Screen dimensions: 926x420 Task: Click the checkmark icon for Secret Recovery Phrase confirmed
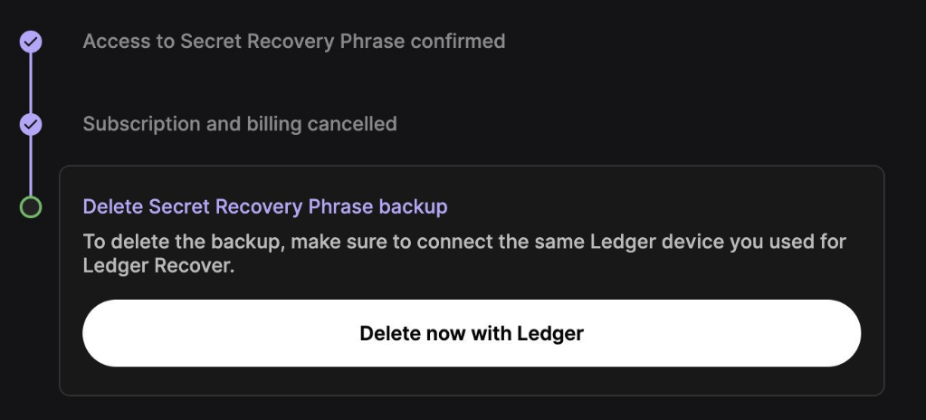31,42
